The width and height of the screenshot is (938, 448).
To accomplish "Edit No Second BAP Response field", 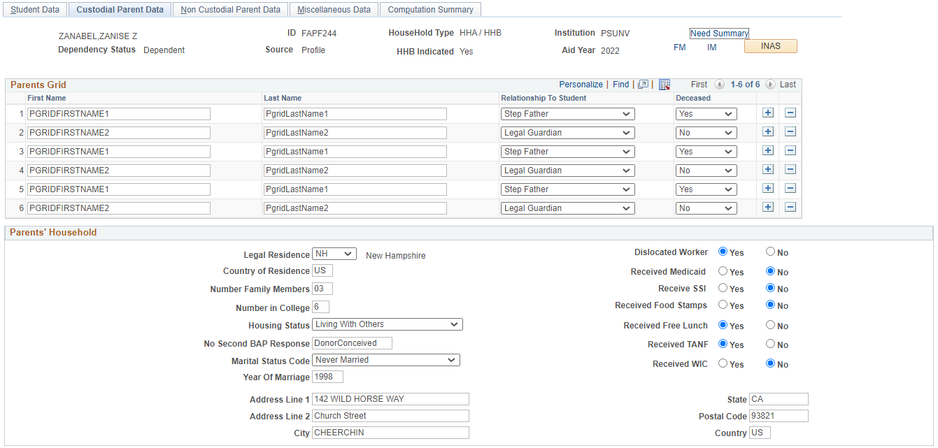I will click(352, 343).
